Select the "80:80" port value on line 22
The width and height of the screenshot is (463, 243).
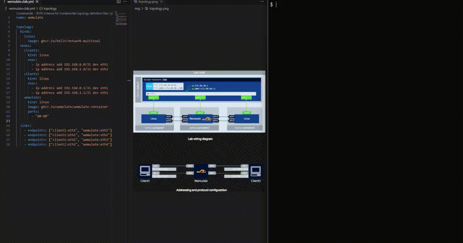click(x=43, y=116)
